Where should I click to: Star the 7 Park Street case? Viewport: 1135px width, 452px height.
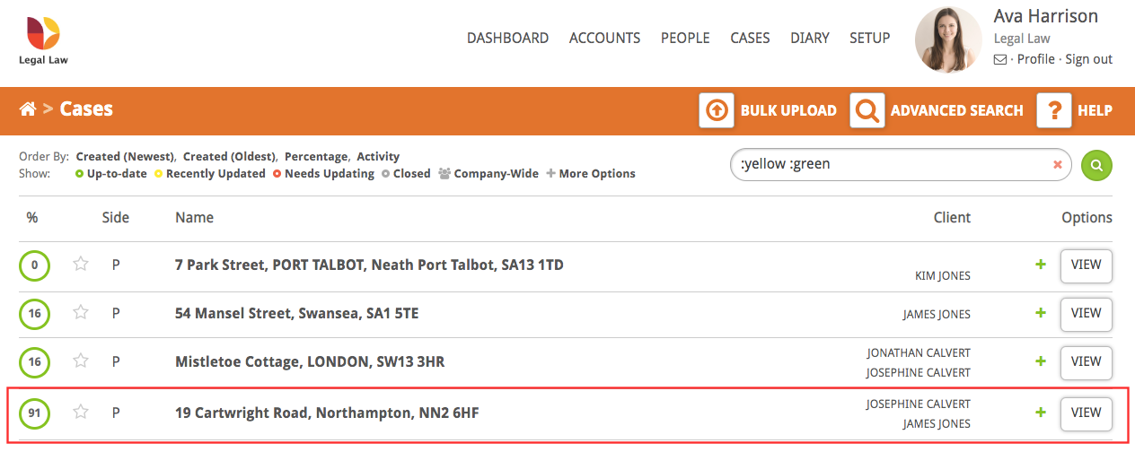point(81,264)
